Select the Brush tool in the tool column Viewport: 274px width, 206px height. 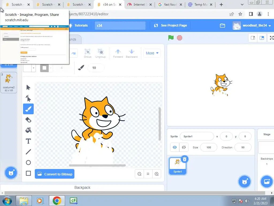(28, 109)
